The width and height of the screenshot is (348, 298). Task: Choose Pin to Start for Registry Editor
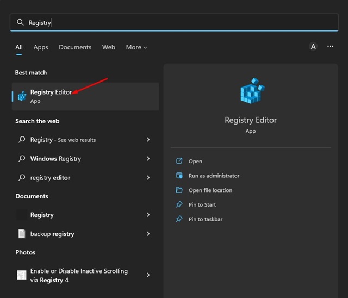pos(202,205)
